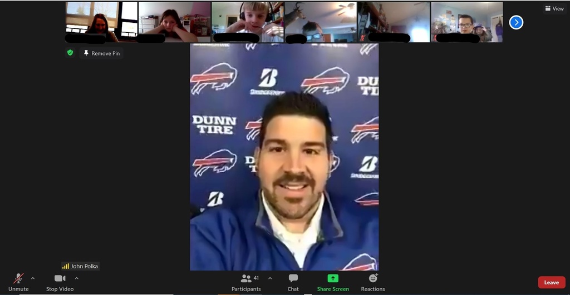570x295 pixels.
Task: Expand the participants options caret
Action: 270,278
